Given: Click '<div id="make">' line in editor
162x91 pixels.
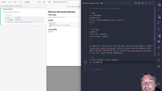Looking at the screenshot, I should click(96, 15).
